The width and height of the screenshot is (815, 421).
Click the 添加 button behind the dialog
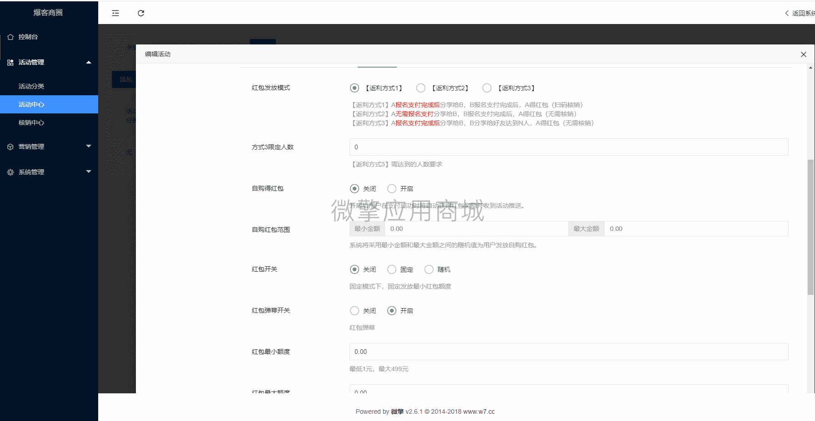click(x=124, y=79)
